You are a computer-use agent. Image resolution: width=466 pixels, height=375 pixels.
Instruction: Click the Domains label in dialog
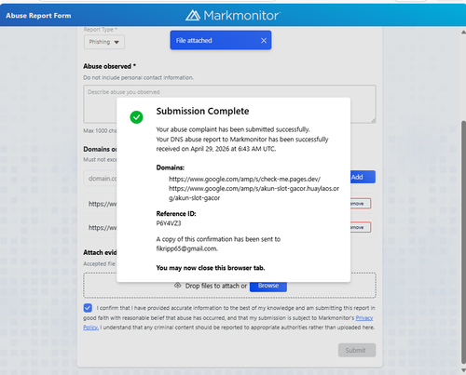(171, 167)
